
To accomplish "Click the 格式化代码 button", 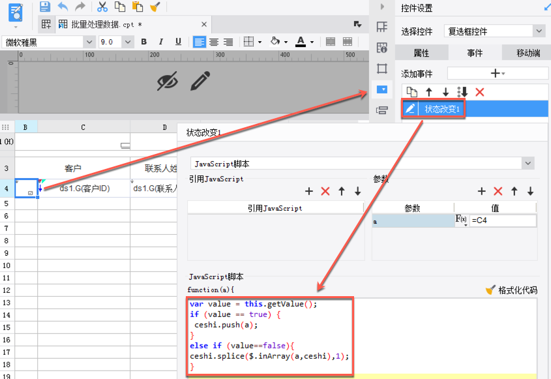I will 511,290.
